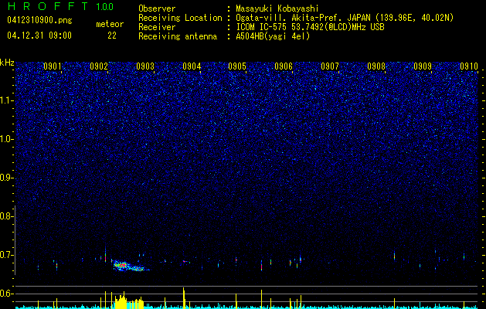Click the 0903 time marker
This screenshot has width=486, height=309.
[145, 66]
